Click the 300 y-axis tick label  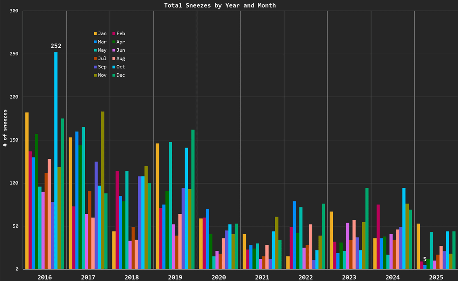(14, 11)
